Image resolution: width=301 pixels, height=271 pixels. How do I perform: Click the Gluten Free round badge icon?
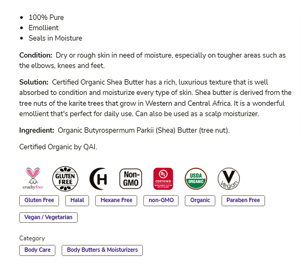point(65,179)
